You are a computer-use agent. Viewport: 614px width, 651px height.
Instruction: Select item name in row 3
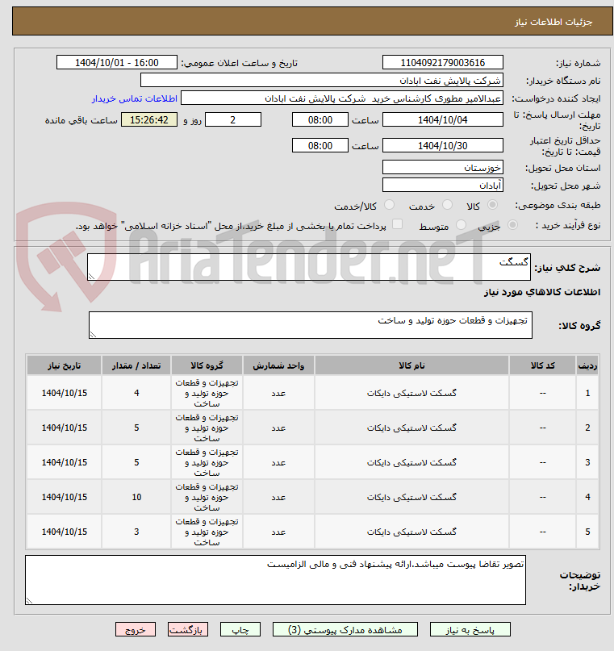411,462
